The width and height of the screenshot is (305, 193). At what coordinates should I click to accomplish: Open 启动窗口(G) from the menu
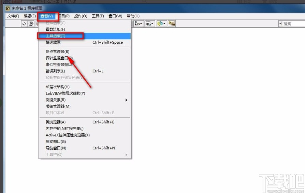[85, 142]
